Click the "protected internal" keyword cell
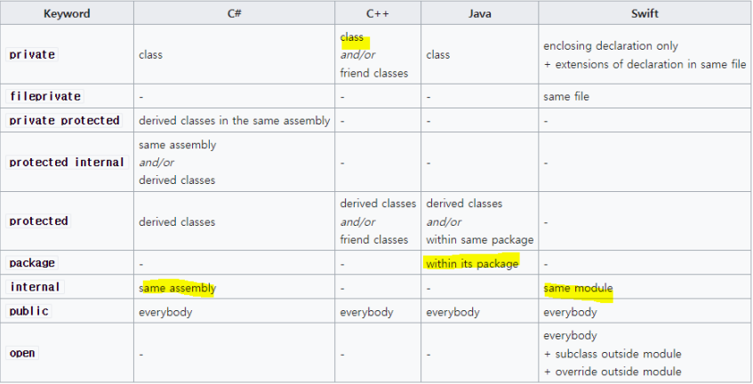The width and height of the screenshot is (753, 384). (x=67, y=162)
